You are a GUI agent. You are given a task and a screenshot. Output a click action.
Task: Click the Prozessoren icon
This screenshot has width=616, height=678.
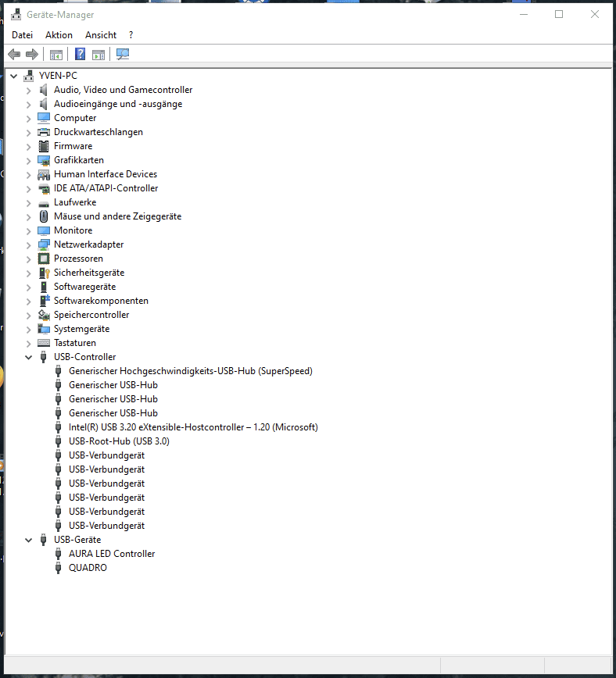(x=44, y=259)
